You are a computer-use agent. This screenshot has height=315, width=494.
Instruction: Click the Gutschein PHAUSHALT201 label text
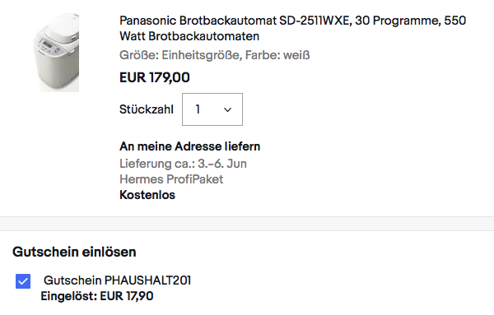point(117,280)
